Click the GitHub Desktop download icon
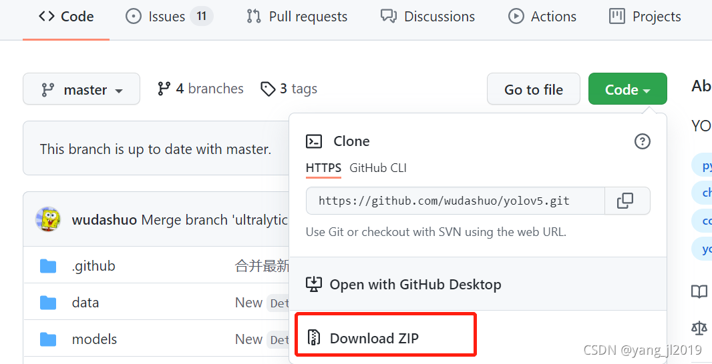 (314, 284)
